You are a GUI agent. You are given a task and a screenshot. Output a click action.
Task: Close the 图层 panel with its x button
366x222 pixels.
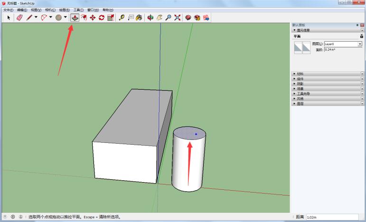point(362,103)
